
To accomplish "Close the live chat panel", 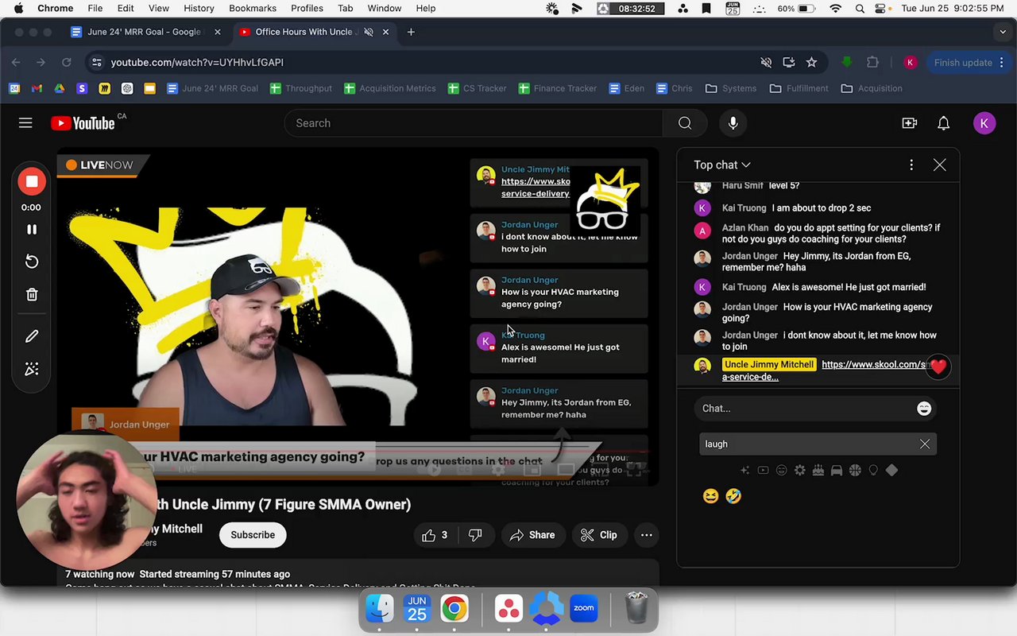I will pos(940,165).
